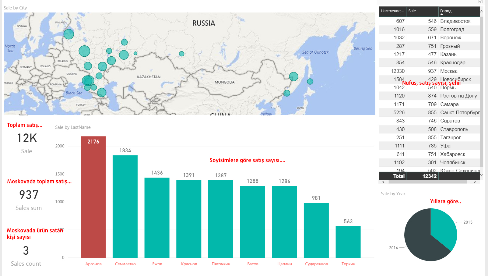Sort table by Sale column header

pyautogui.click(x=422, y=11)
